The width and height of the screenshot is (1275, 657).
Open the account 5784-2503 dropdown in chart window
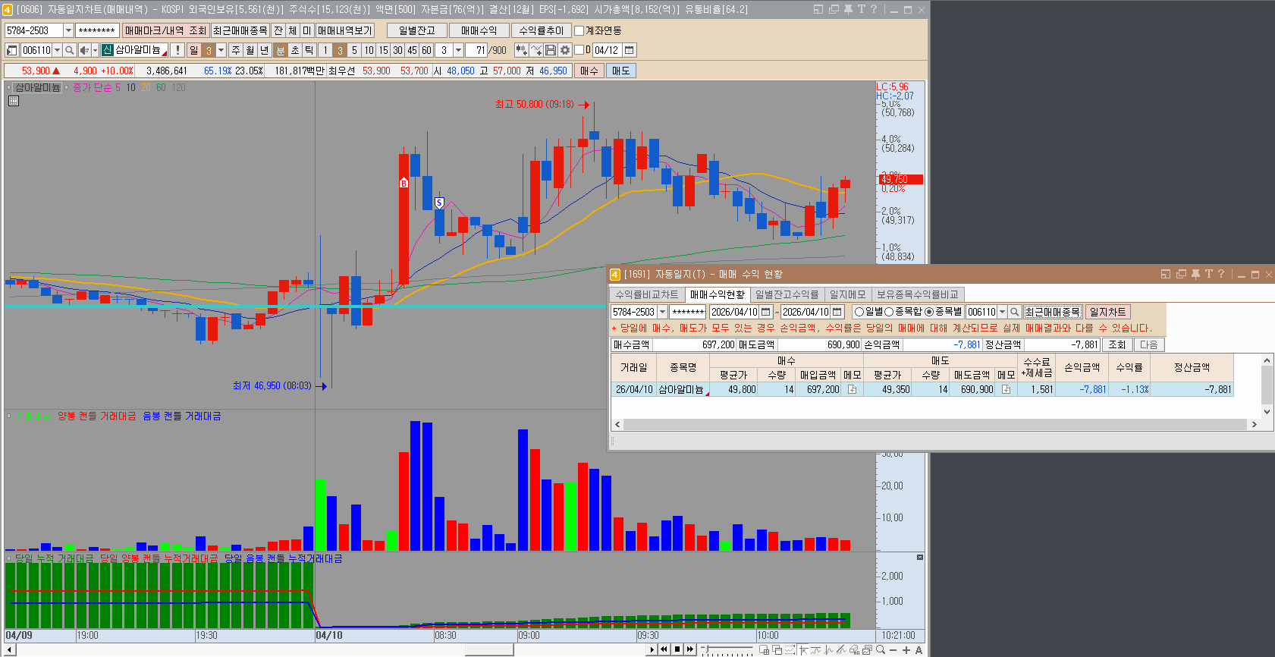(68, 30)
